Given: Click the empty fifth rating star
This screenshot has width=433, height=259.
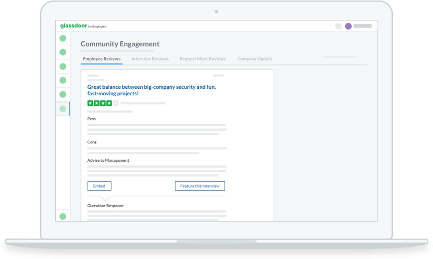Looking at the screenshot, I should [115, 103].
